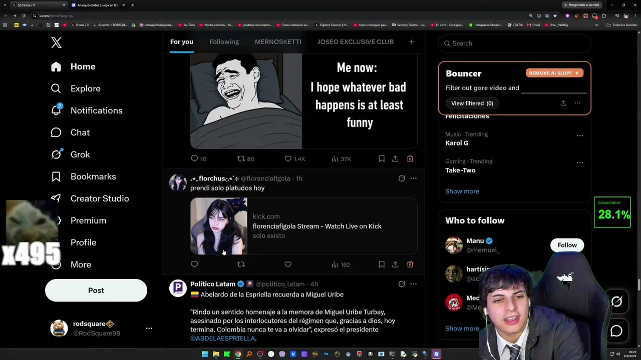This screenshot has width=641, height=360.
Task: Click the X logo in the sidebar
Action: pyautogui.click(x=56, y=42)
